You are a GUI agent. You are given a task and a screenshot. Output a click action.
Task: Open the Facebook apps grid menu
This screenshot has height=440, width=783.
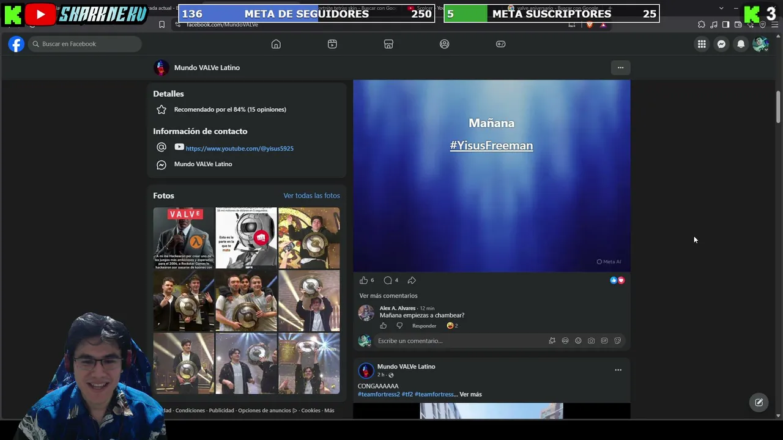point(702,44)
